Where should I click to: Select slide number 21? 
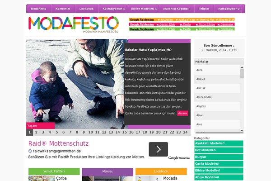[x=165, y=132]
